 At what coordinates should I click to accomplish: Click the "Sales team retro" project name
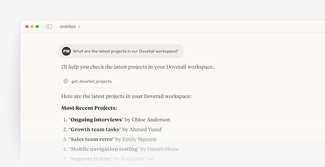tap(91, 139)
